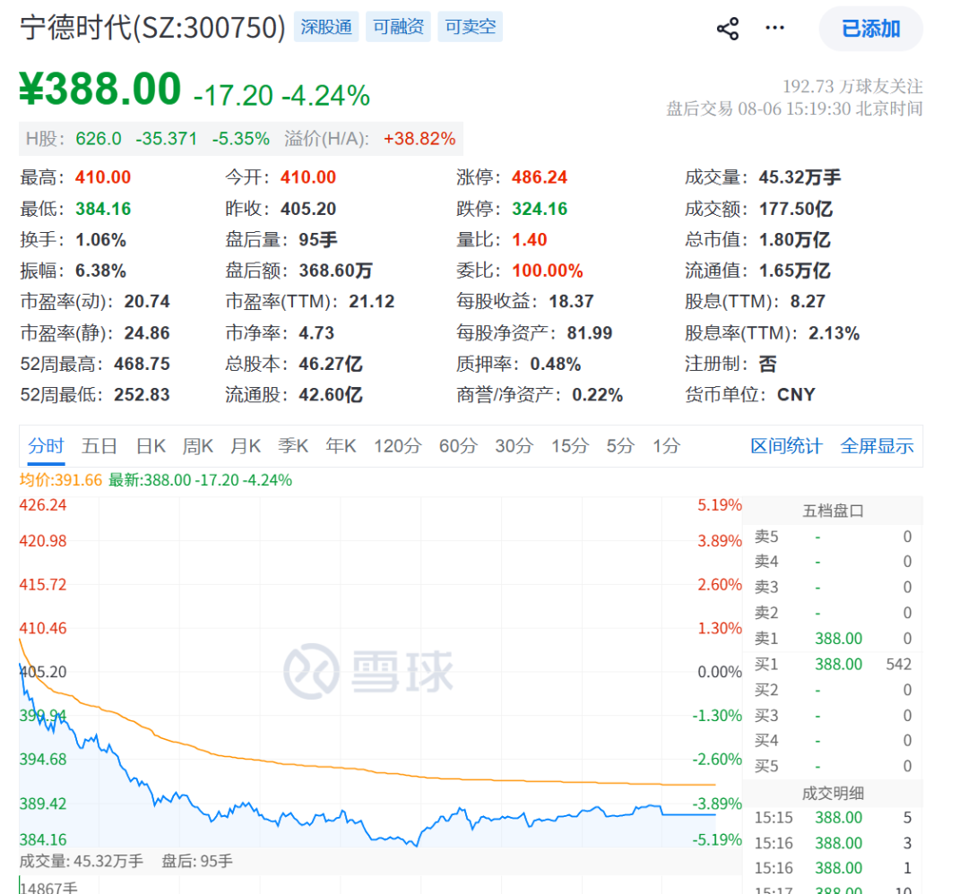Viewport: 968px width, 894px height.
Task: Click the 盘后: 95手 label below chart
Action: pos(197,861)
